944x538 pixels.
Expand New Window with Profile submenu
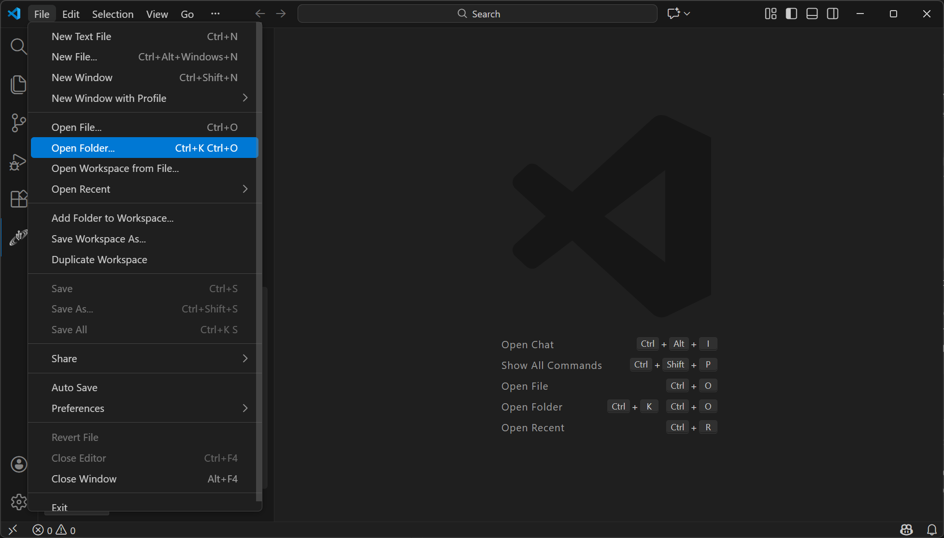[x=144, y=99]
